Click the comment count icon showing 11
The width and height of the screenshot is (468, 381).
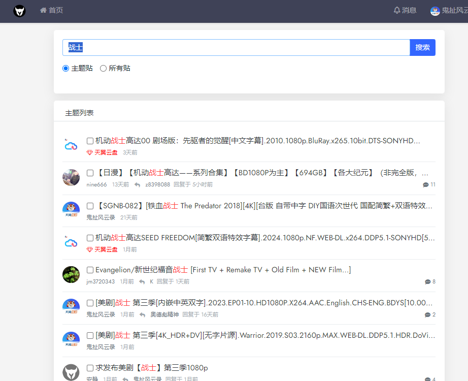[426, 184]
